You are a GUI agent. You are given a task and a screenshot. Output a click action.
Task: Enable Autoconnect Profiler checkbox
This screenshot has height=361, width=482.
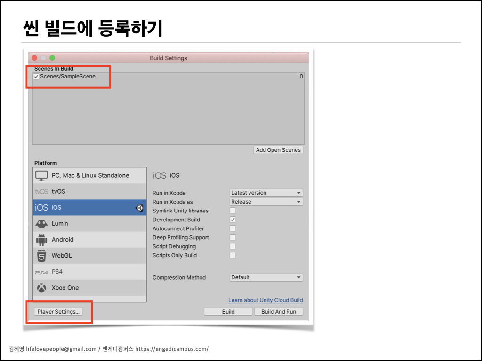pyautogui.click(x=233, y=228)
